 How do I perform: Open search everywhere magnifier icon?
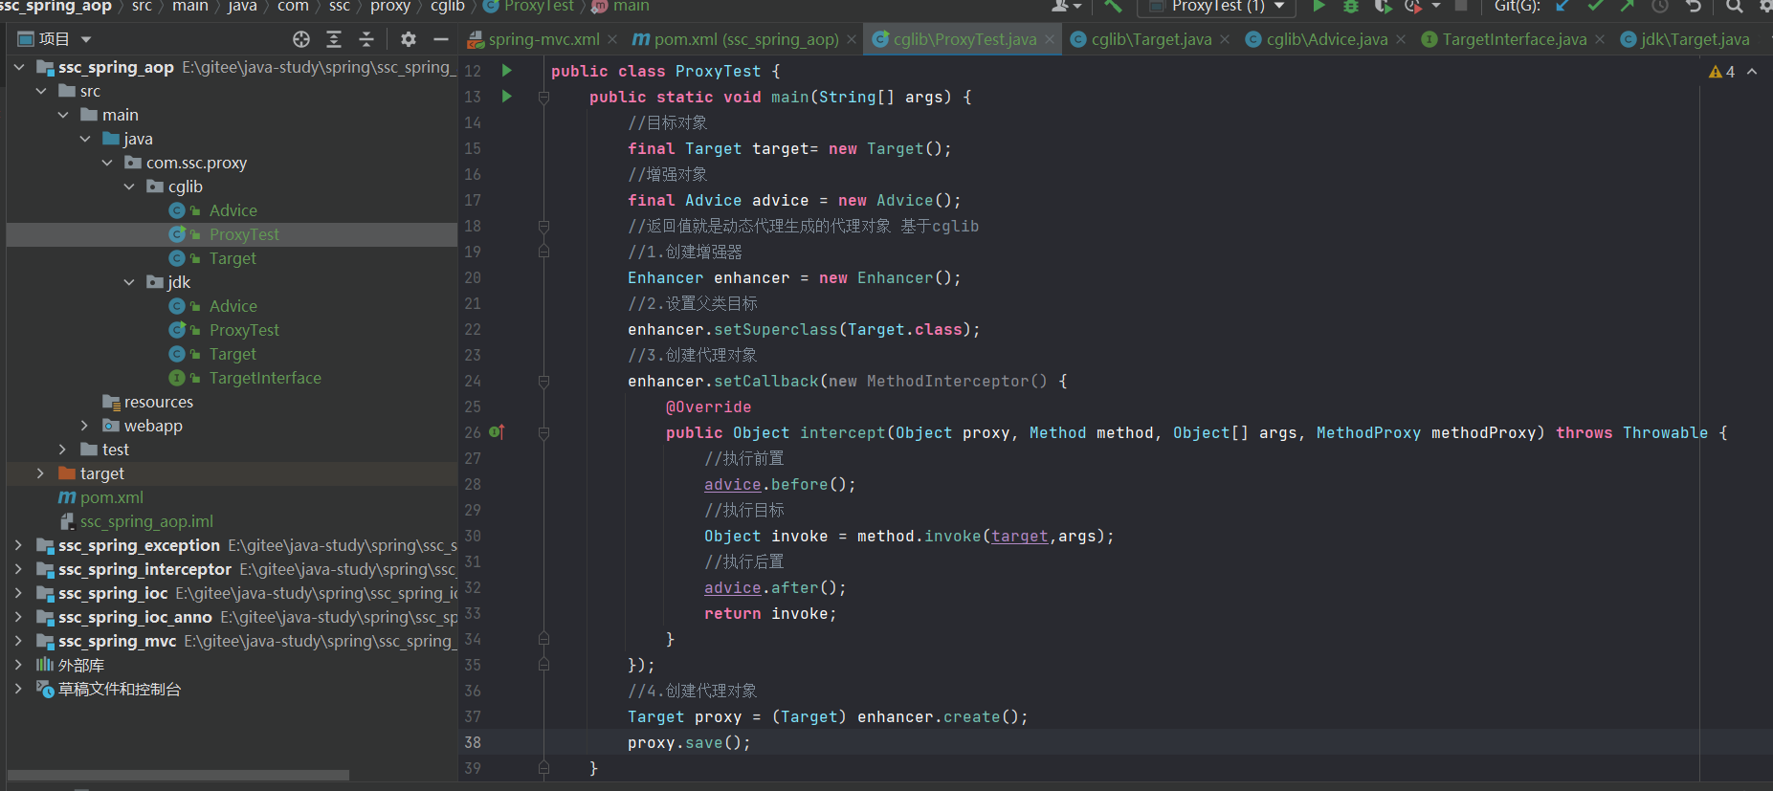tap(1734, 6)
